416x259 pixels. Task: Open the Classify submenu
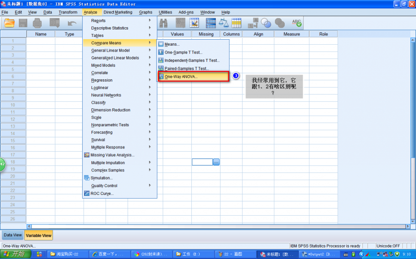click(120, 102)
